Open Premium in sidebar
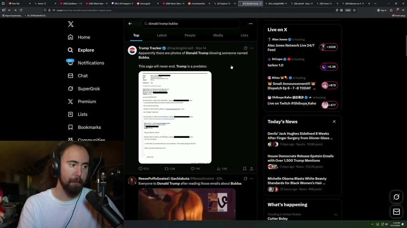 (82, 101)
